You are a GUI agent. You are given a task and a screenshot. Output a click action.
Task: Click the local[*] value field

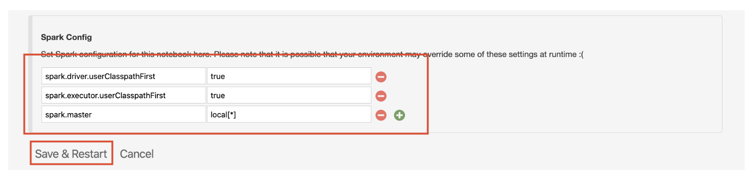(289, 114)
